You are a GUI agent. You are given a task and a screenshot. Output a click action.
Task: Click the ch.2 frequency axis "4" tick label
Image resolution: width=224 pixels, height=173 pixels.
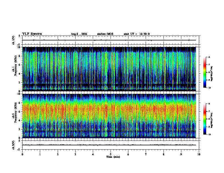(x=20, y=120)
